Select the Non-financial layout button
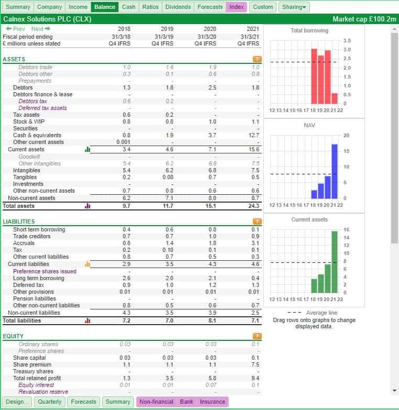 point(157,402)
